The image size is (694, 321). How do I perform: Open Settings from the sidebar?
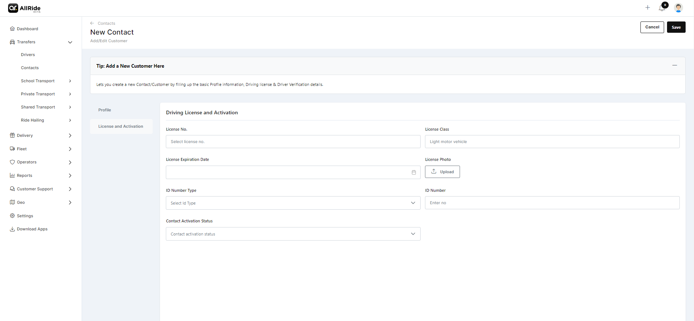point(25,216)
